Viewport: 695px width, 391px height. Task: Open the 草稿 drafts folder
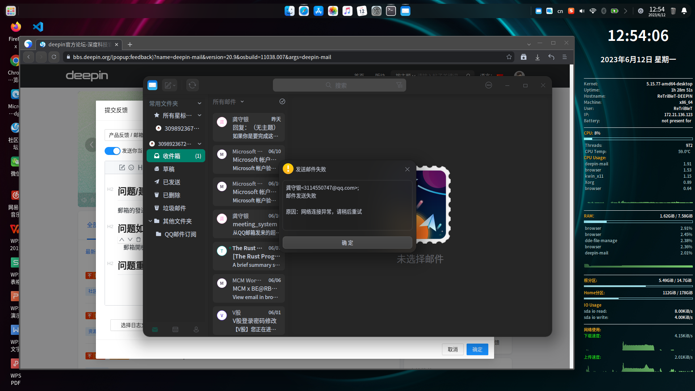(169, 169)
